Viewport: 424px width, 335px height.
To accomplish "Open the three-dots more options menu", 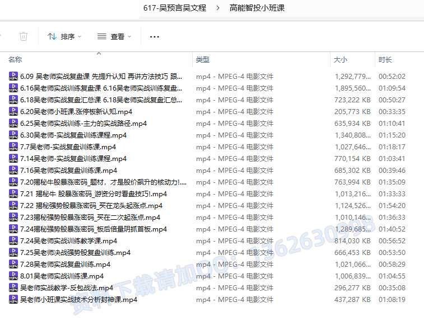I will pyautogui.click(x=155, y=37).
